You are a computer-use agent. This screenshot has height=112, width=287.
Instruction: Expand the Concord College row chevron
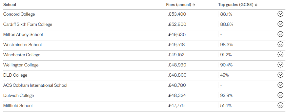[280, 14]
